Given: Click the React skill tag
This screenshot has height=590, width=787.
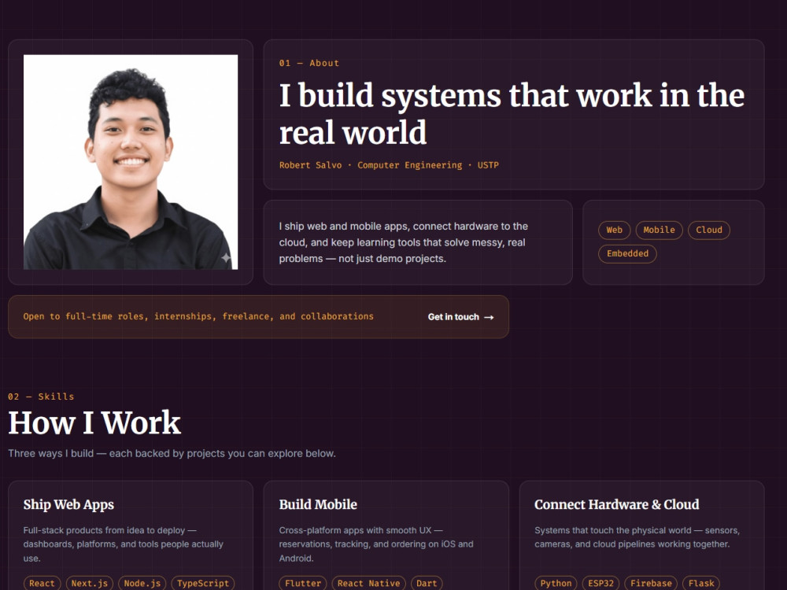Looking at the screenshot, I should tap(42, 583).
